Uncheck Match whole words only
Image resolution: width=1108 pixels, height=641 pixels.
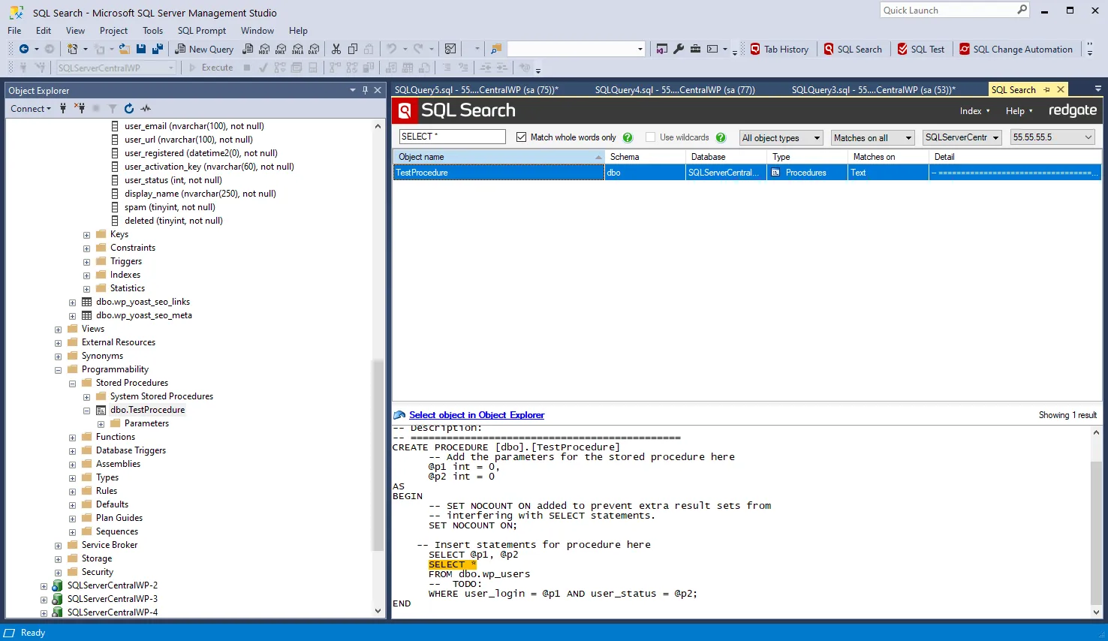click(522, 137)
